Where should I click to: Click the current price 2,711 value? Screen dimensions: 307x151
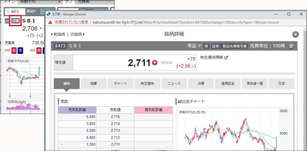tap(139, 63)
